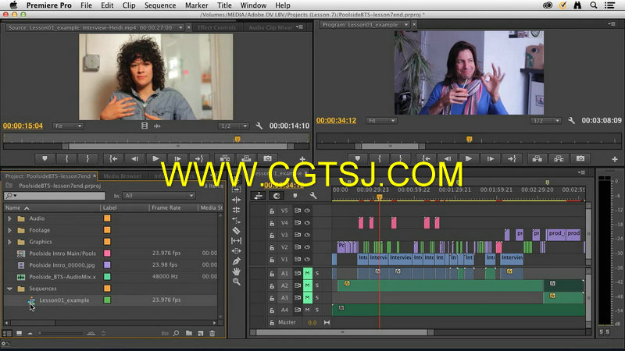
Task: Mute track A4 with M button
Action: pos(307,310)
